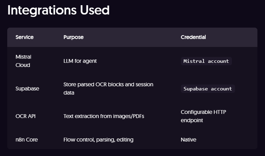Click the Supabase account credential badge
The height and width of the screenshot is (156, 265).
click(x=208, y=89)
